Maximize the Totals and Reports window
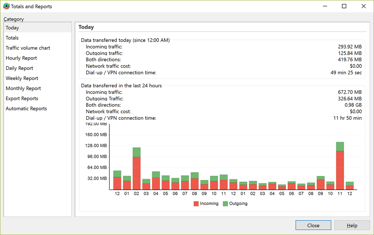Screen dimensions: 374x235 [344, 6]
